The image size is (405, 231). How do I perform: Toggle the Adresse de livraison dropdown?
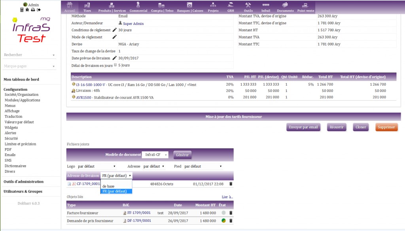(x=117, y=176)
